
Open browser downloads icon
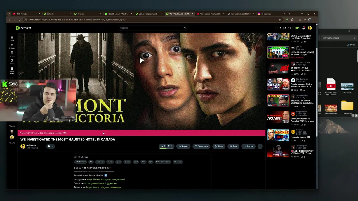point(300,20)
